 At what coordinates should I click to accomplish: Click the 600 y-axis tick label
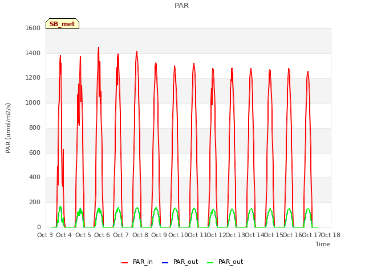tap(35, 153)
